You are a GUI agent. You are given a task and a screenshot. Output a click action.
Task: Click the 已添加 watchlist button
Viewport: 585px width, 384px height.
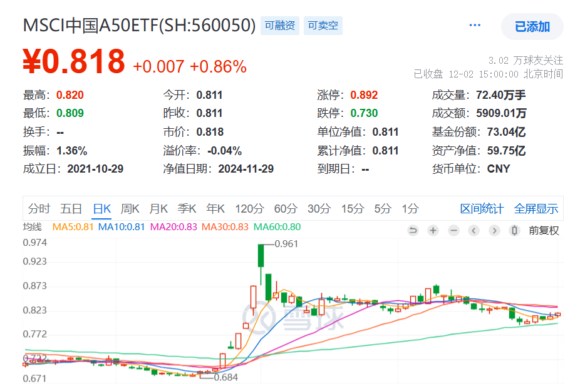click(x=532, y=26)
